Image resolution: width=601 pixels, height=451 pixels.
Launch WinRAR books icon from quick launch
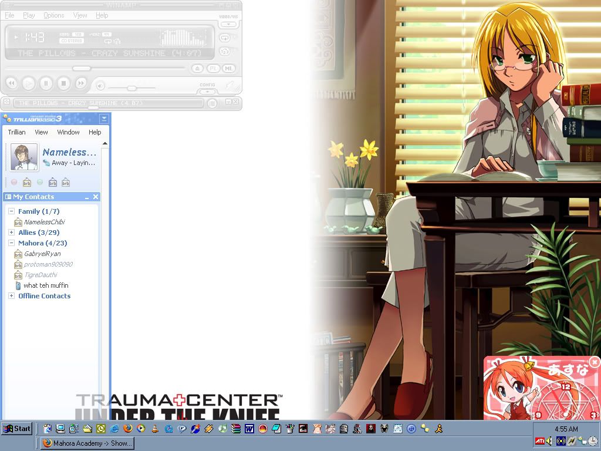tap(236, 428)
